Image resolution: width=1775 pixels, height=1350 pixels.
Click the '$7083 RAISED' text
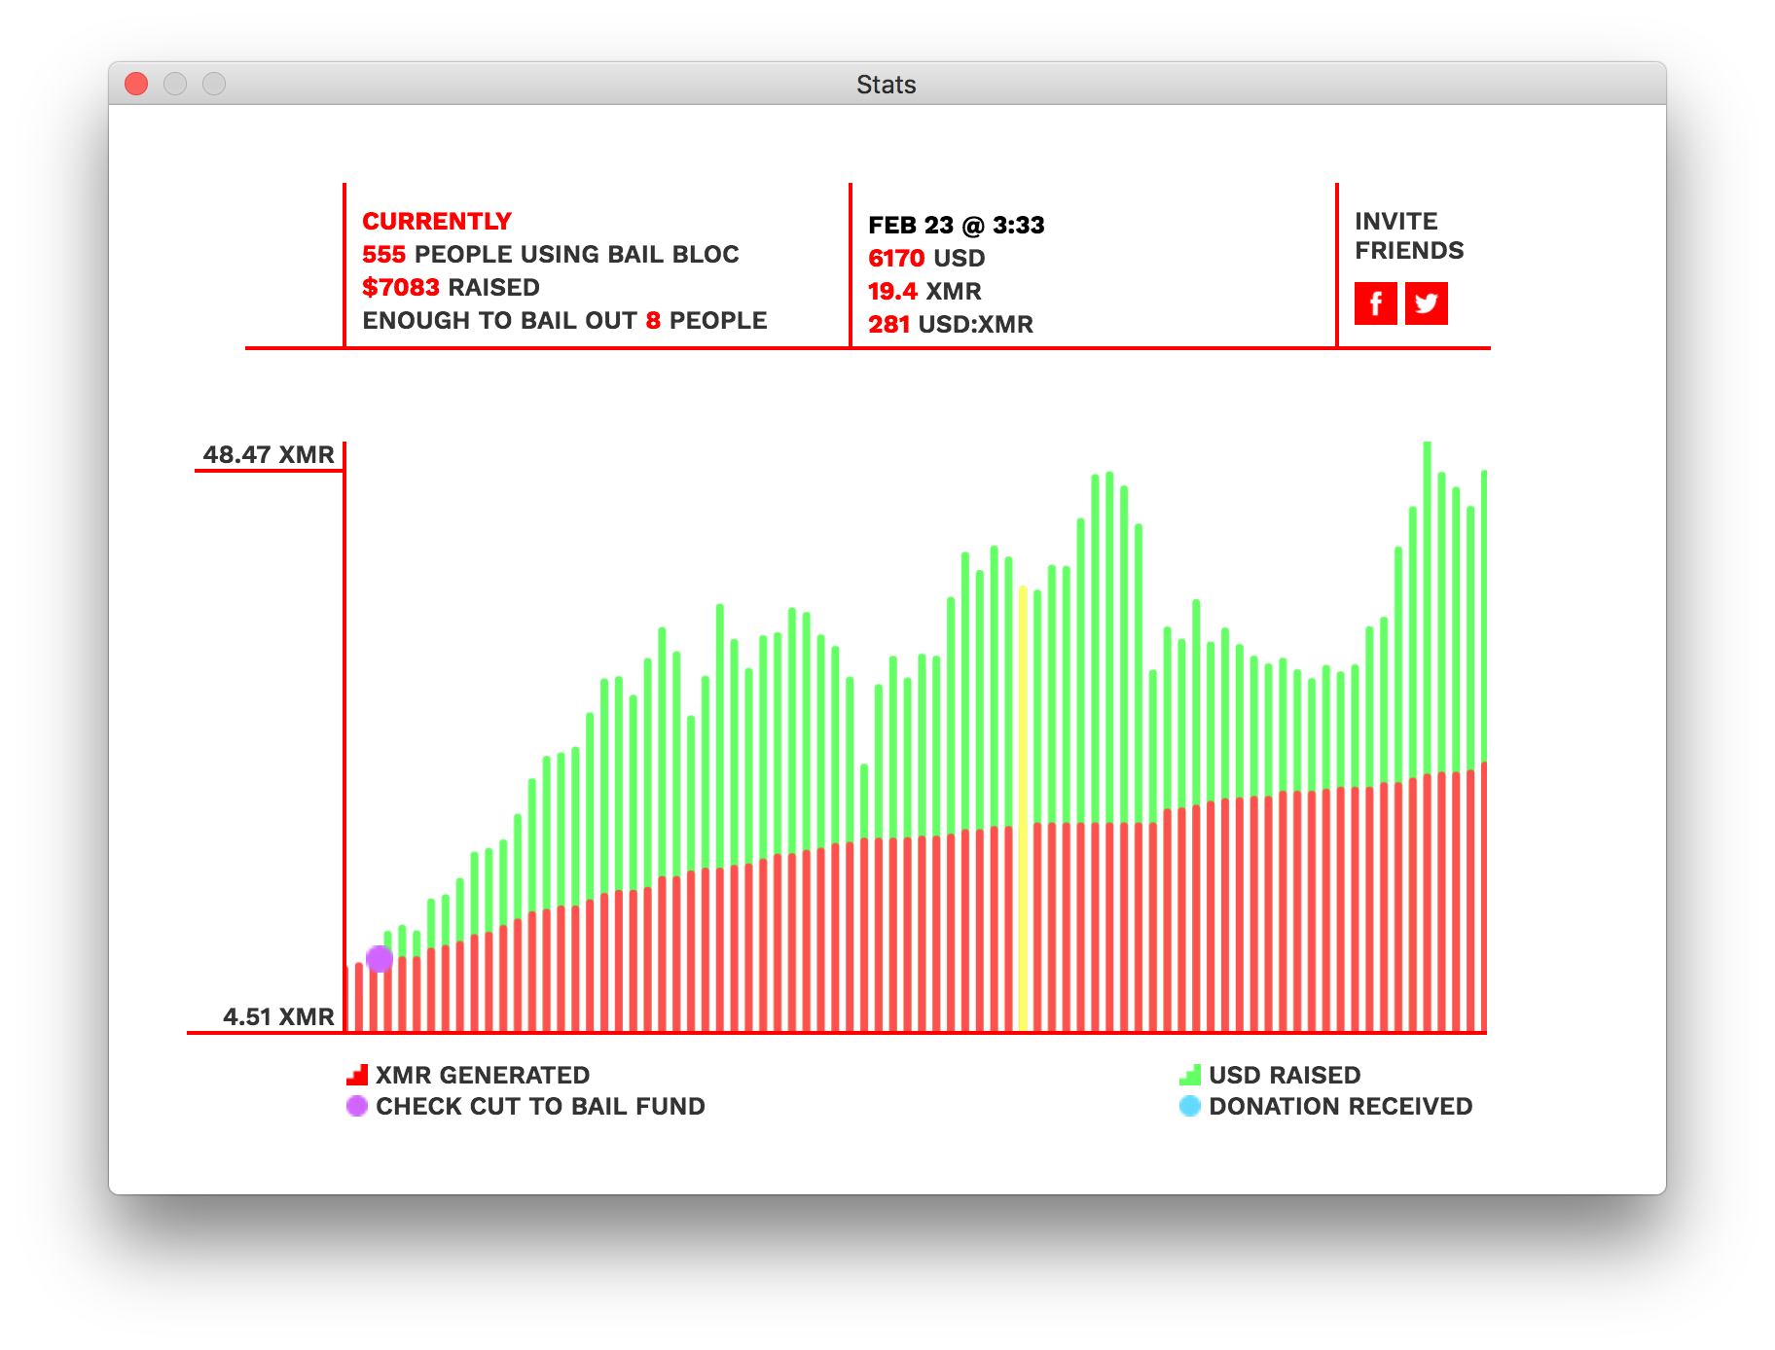tap(451, 288)
